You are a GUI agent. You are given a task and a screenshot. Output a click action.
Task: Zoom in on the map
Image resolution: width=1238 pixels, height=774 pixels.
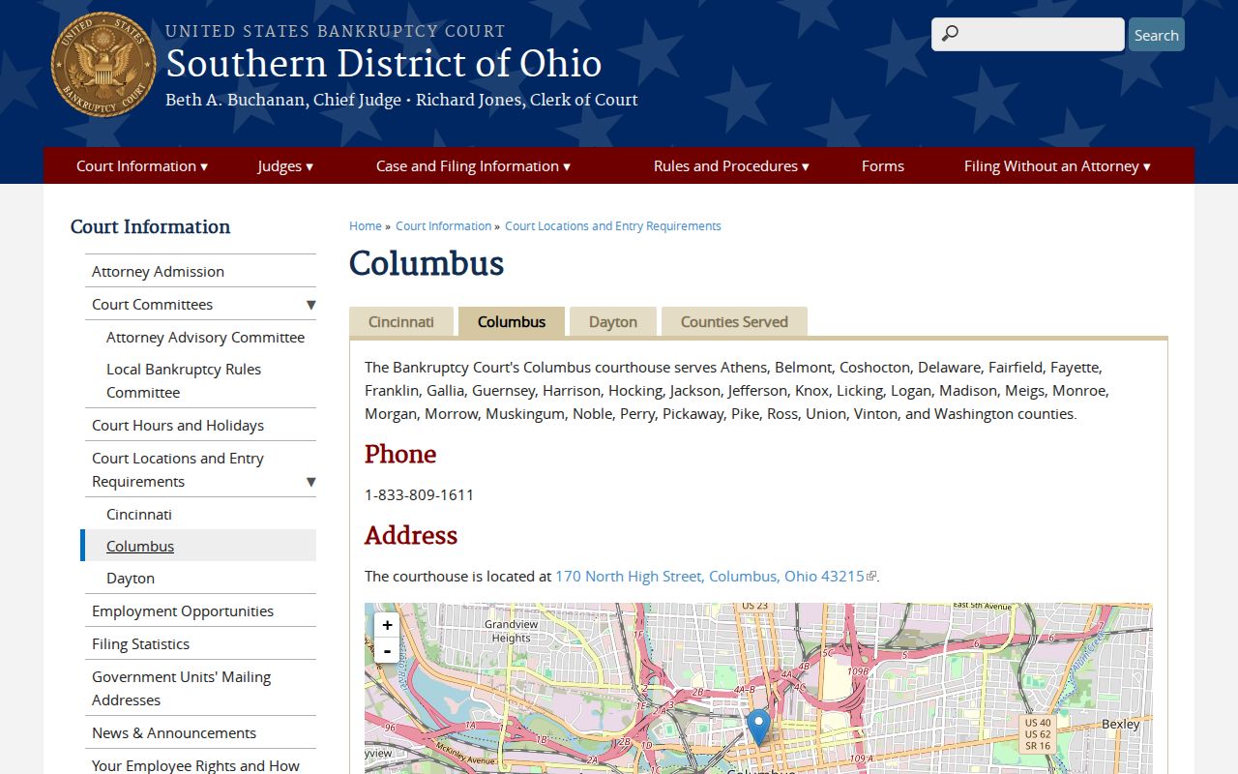pyautogui.click(x=387, y=625)
